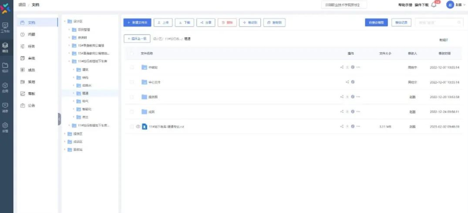The height and width of the screenshot is (213, 468).
Task: Click the search magnifier icon
Action: coord(459,22)
